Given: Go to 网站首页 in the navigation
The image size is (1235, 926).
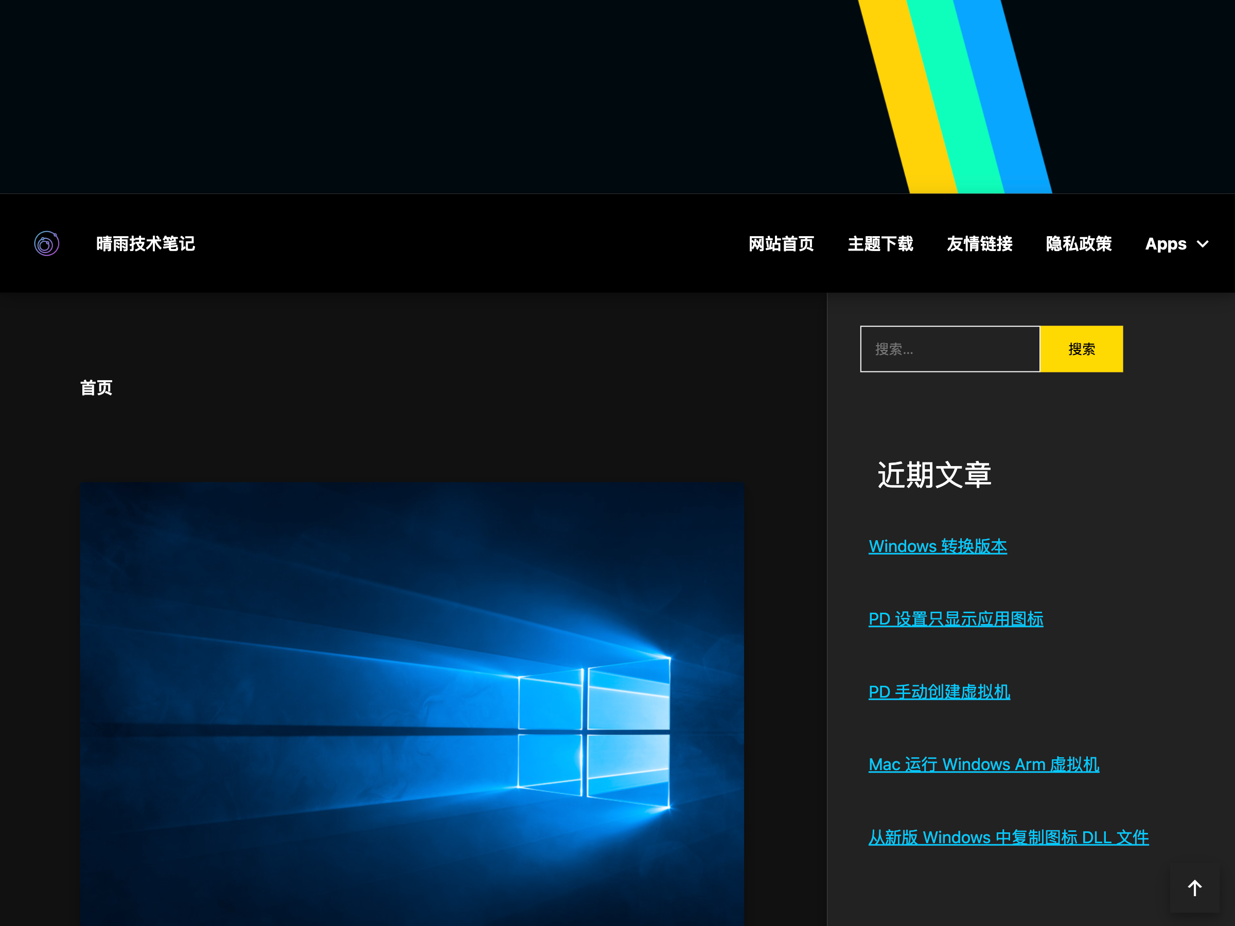Looking at the screenshot, I should [x=781, y=244].
